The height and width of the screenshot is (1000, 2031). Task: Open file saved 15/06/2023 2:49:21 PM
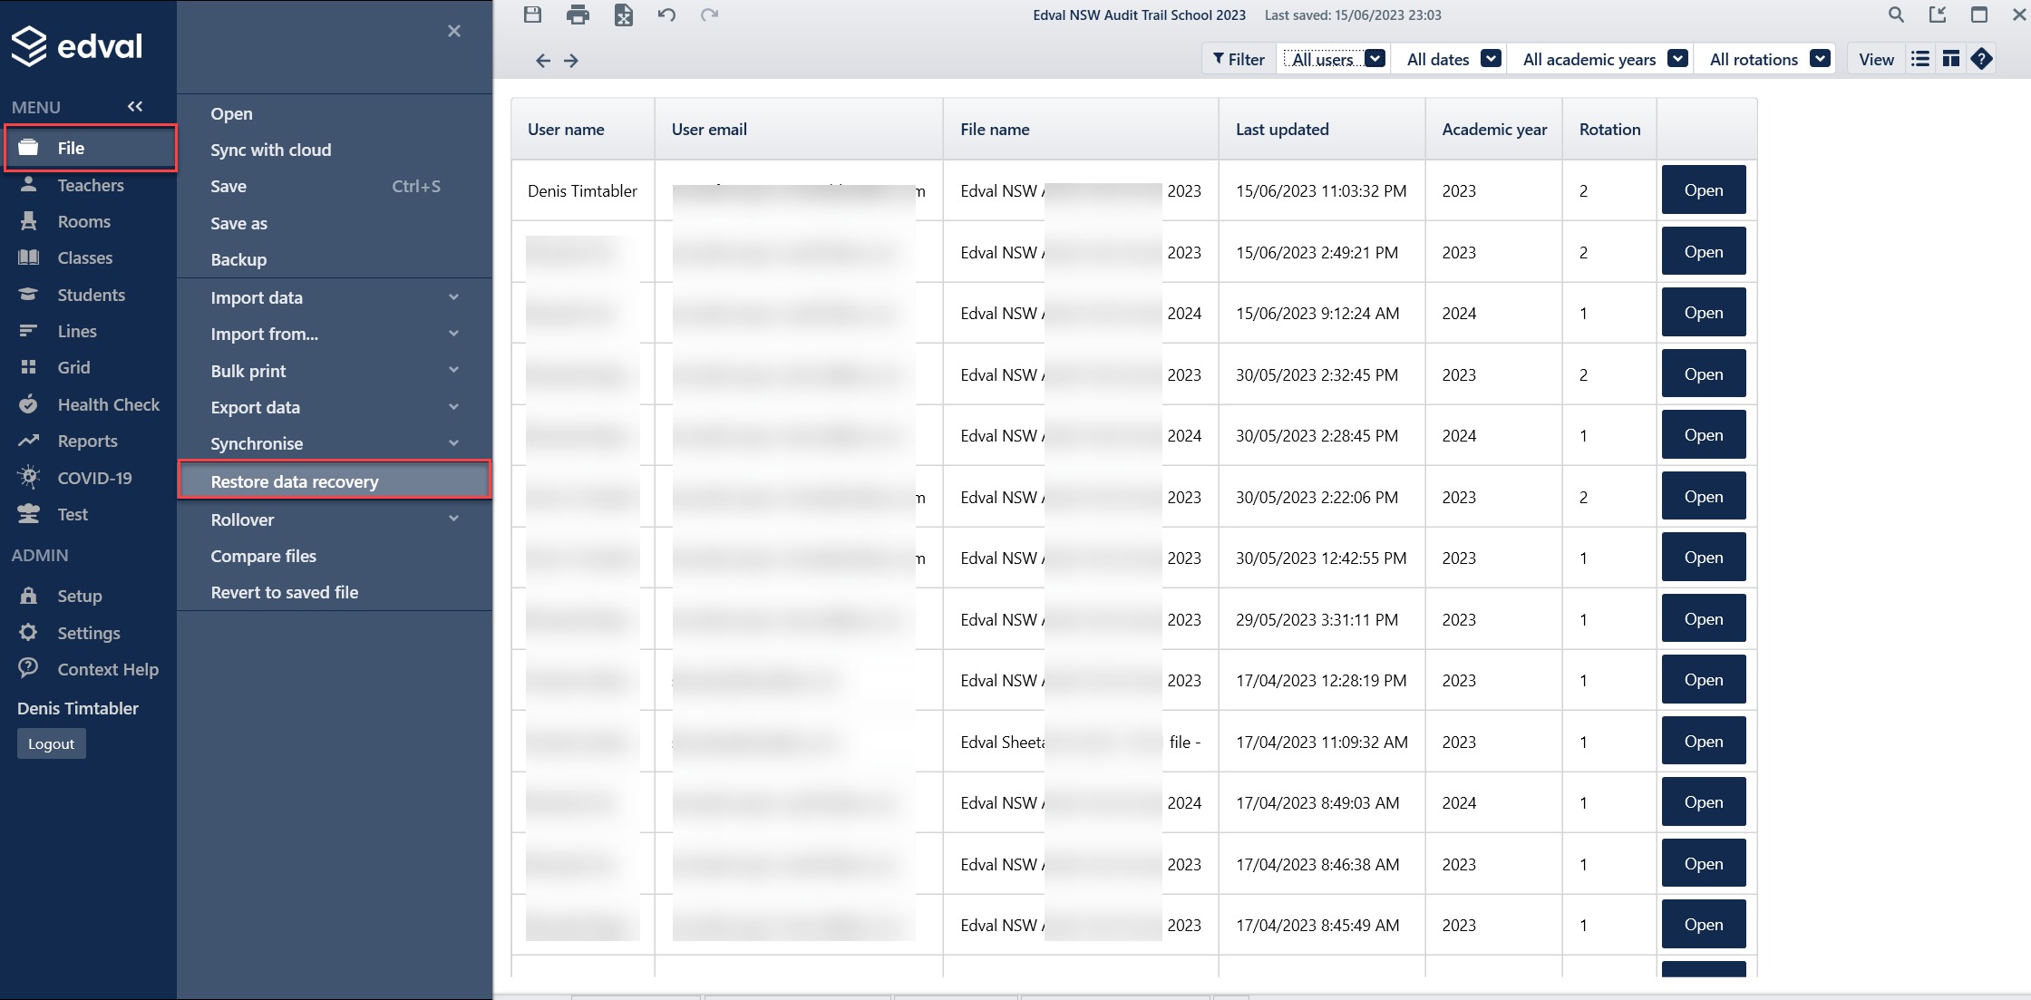[x=1704, y=252]
